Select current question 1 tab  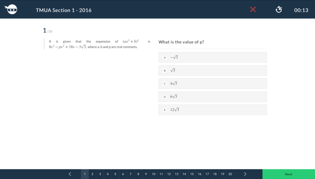pos(85,174)
